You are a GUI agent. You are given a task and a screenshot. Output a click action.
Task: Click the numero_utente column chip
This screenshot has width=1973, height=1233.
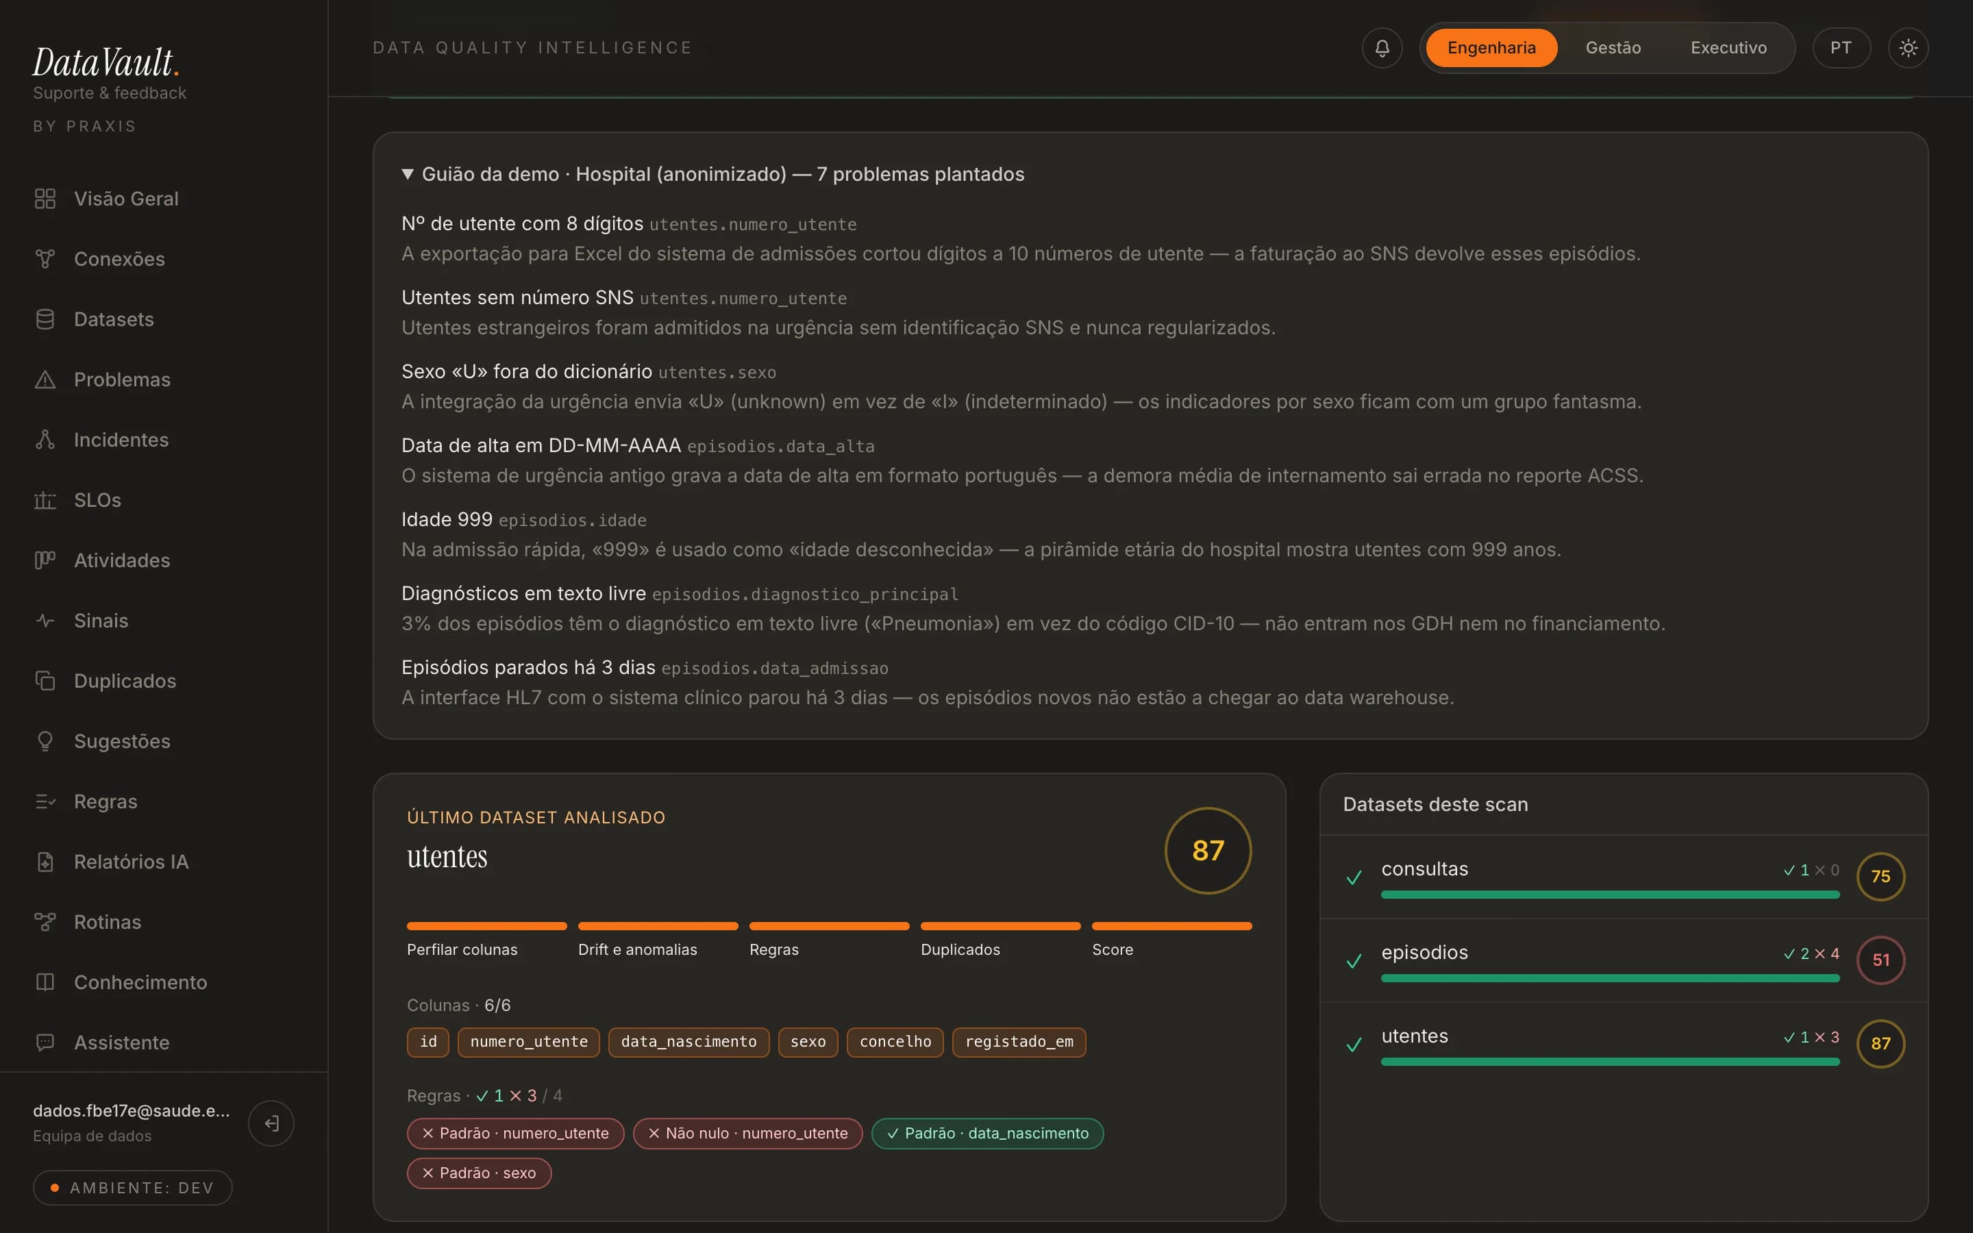tap(528, 1042)
